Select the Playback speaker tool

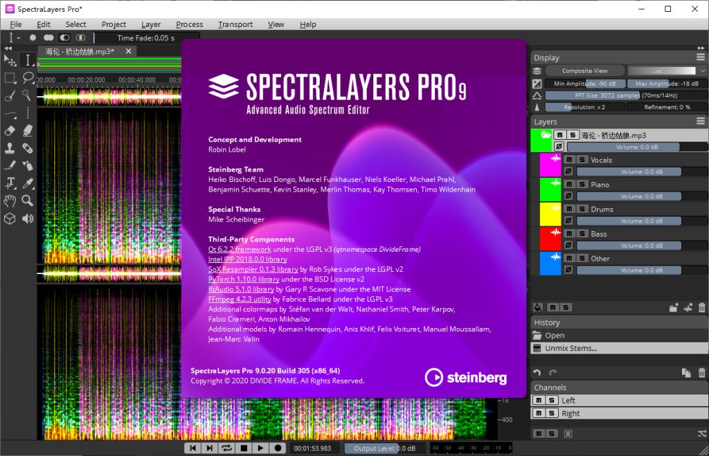pos(28,219)
